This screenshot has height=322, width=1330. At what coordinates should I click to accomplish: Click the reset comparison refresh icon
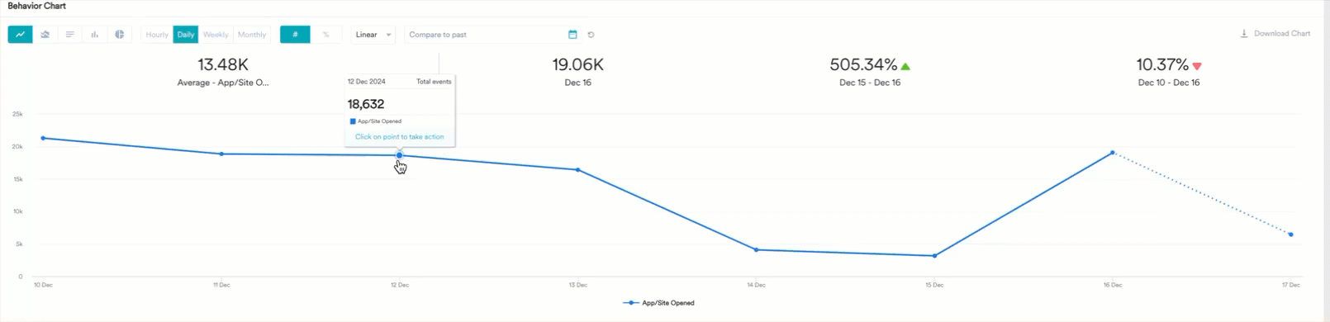click(591, 35)
